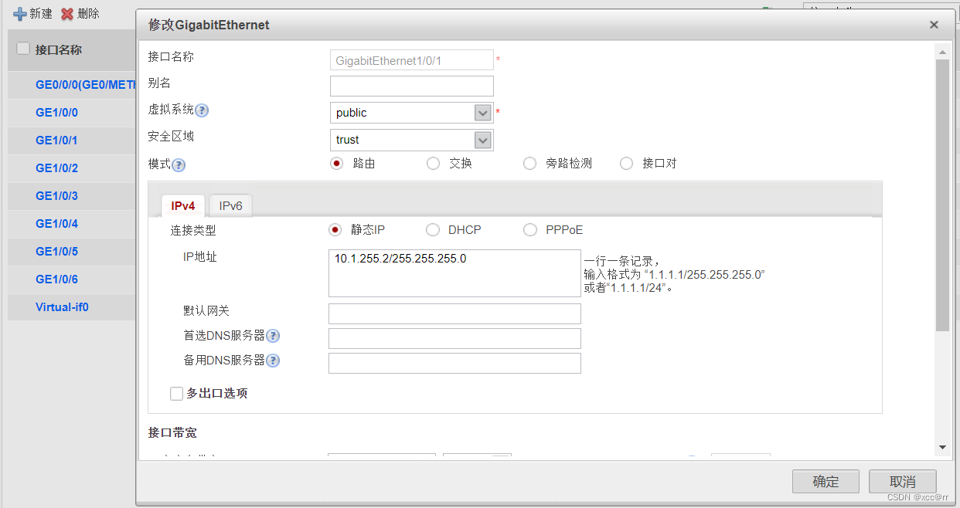Select the 路由 mode radio button
Screen dimensions: 960x508
[335, 163]
